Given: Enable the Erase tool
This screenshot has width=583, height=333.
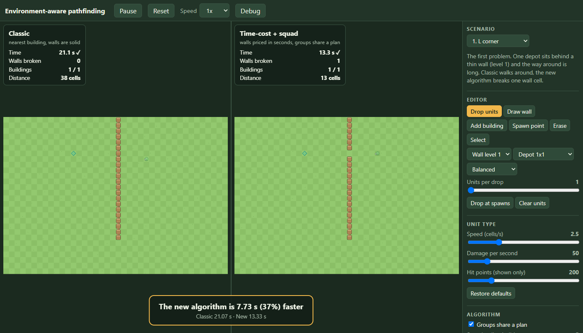Looking at the screenshot, I should point(560,126).
